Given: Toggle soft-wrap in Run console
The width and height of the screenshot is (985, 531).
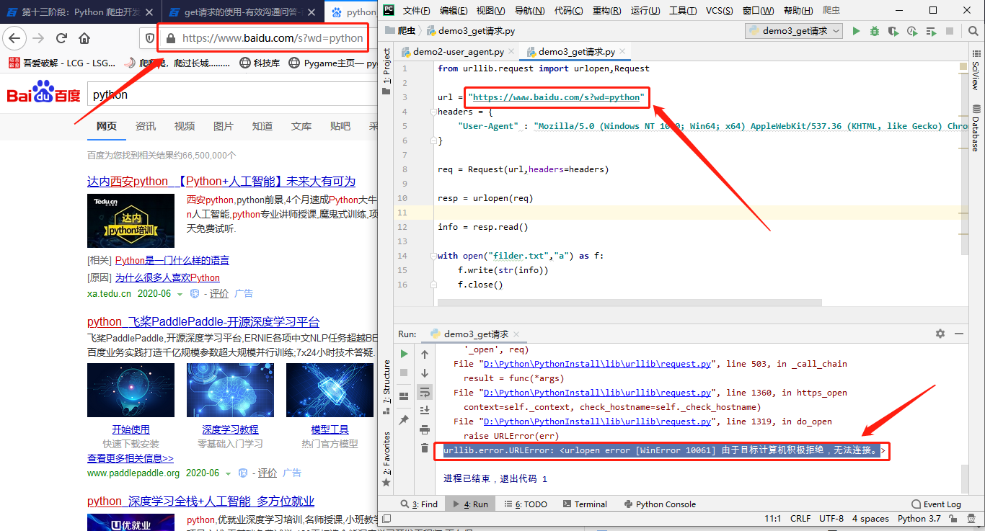Looking at the screenshot, I should click(x=425, y=391).
